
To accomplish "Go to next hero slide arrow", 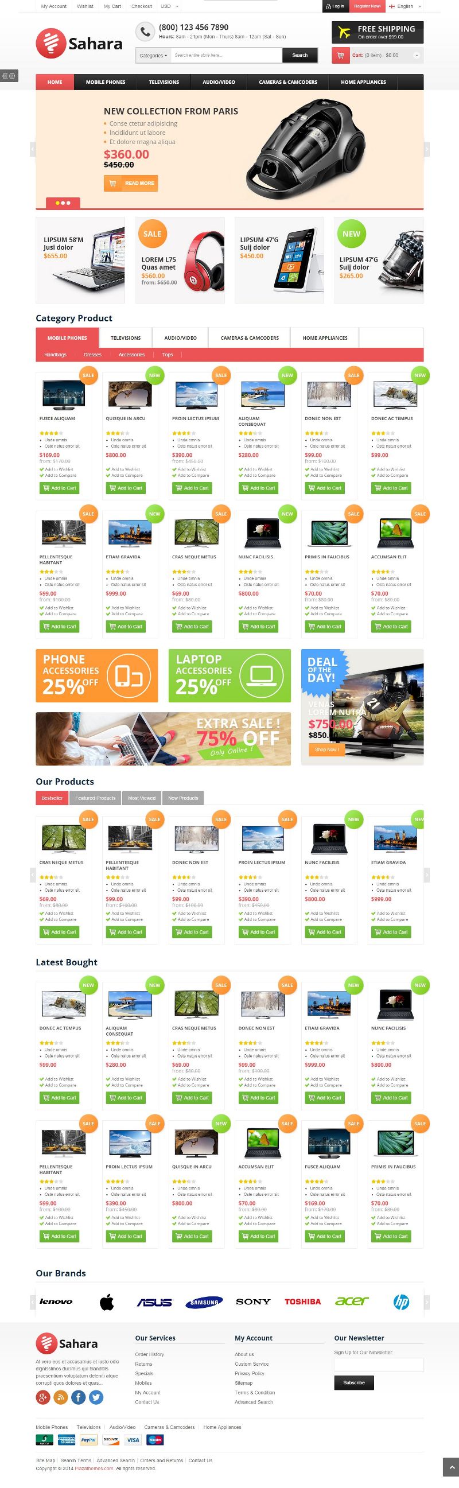I will (x=427, y=149).
